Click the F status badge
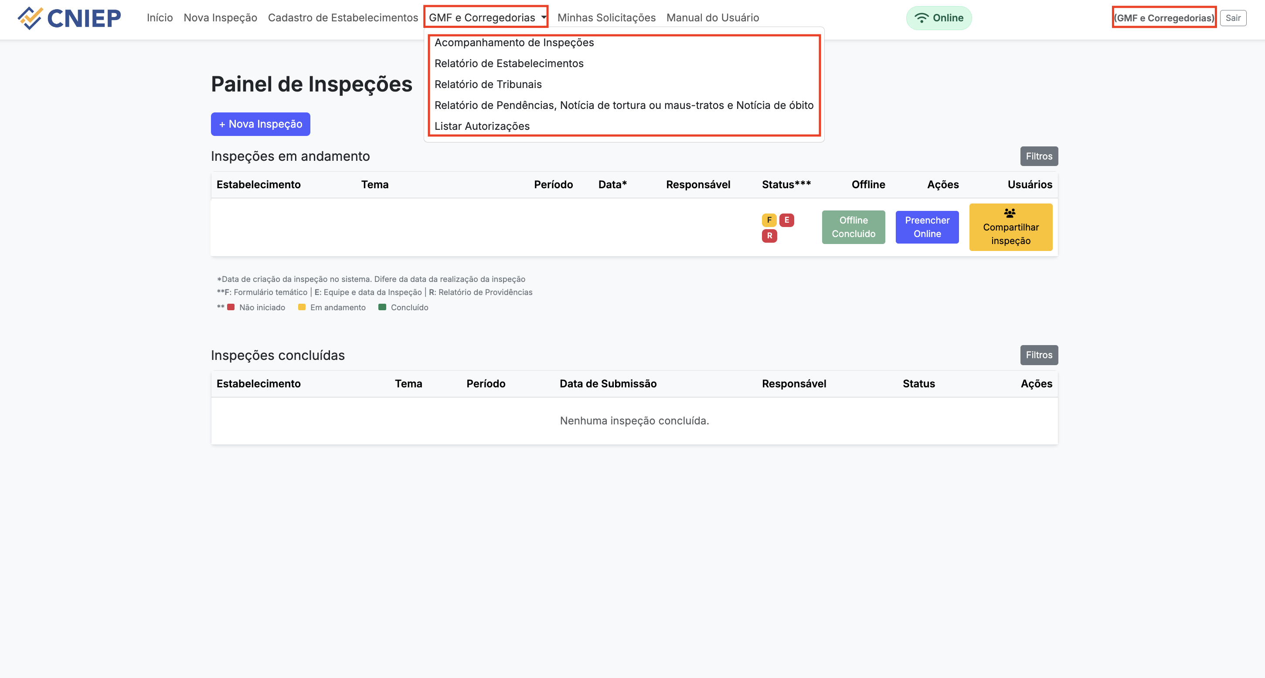Viewport: 1265px width, 678px height. coord(769,220)
